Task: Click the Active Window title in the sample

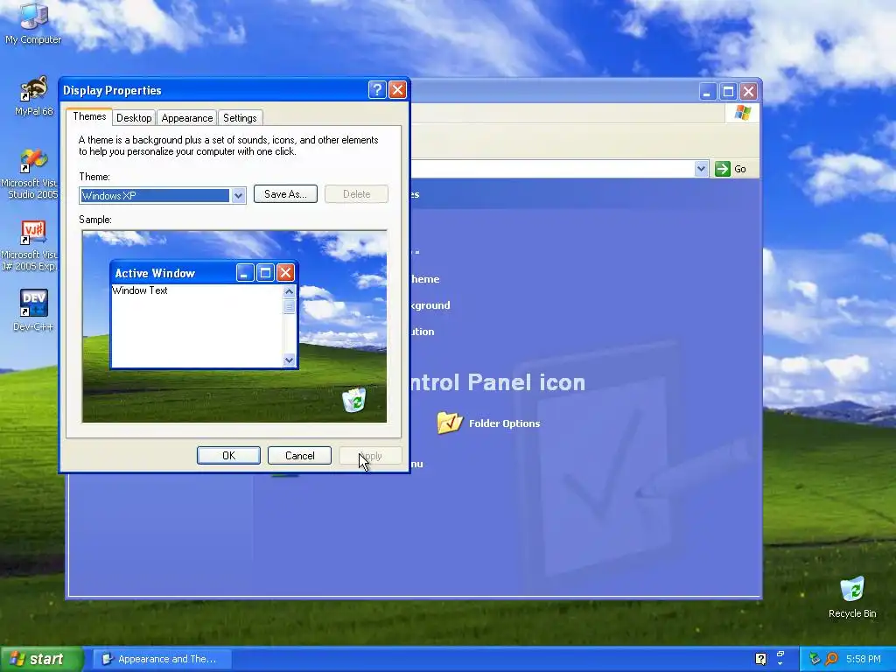Action: pyautogui.click(x=155, y=273)
